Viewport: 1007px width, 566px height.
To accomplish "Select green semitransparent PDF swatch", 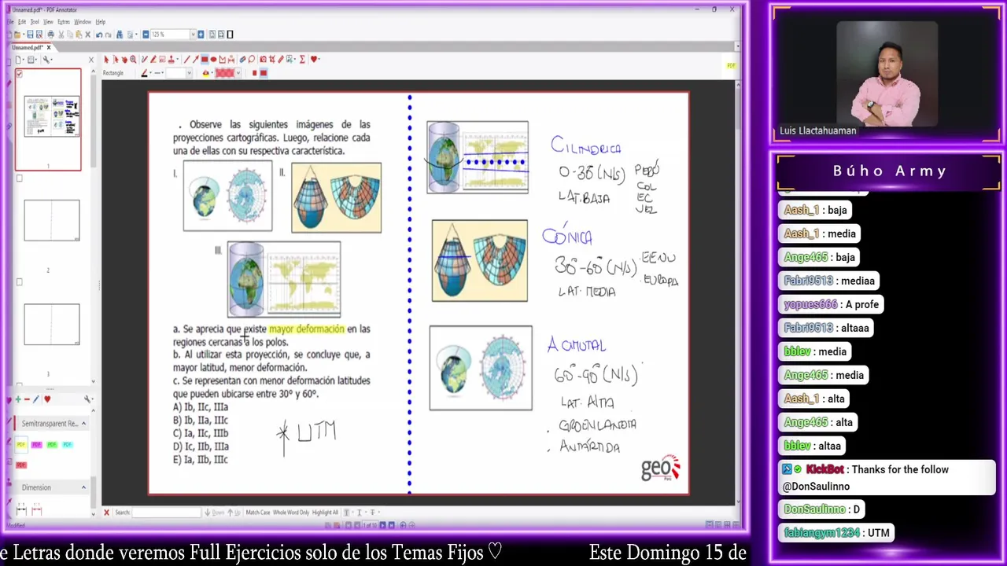I will tap(52, 444).
